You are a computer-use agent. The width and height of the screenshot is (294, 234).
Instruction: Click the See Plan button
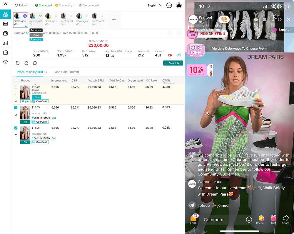point(173,63)
